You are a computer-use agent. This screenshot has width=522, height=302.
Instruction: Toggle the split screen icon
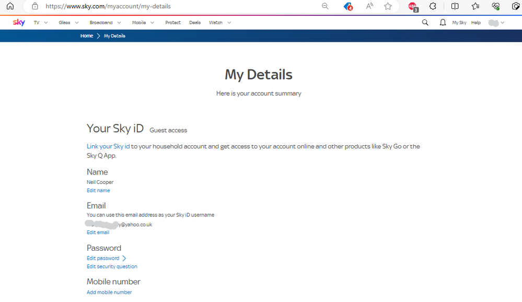pyautogui.click(x=455, y=6)
